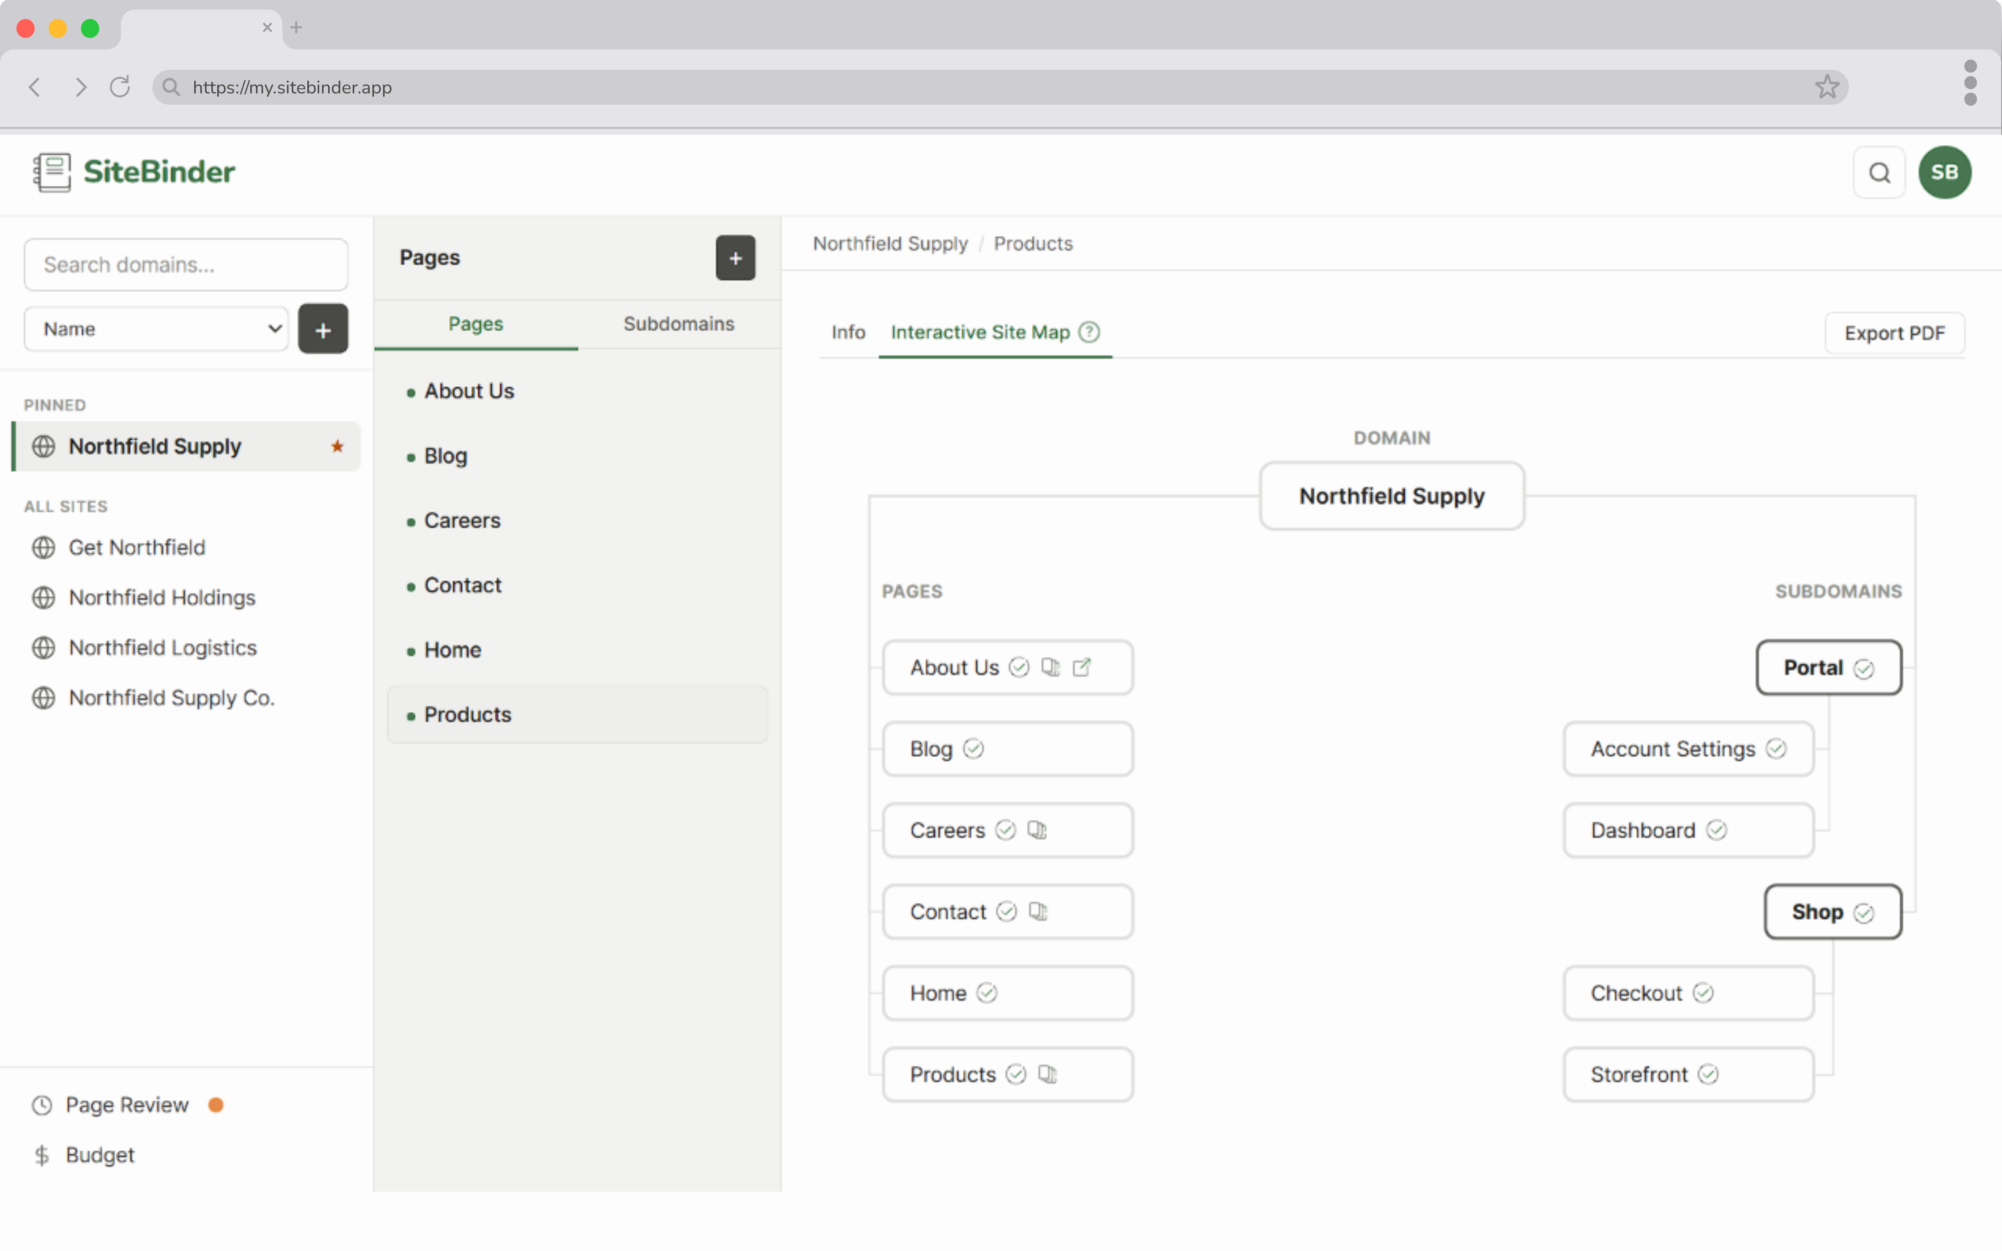This screenshot has width=2002, height=1251.
Task: Click the Careers node copy icon
Action: tap(1037, 830)
